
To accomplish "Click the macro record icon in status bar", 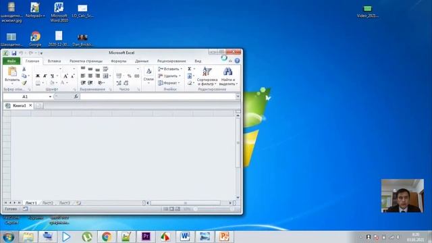I will pos(25,209).
